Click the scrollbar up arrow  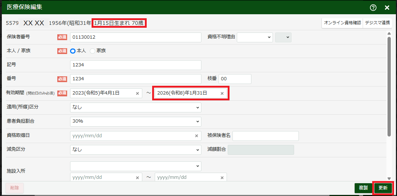coord(389,34)
